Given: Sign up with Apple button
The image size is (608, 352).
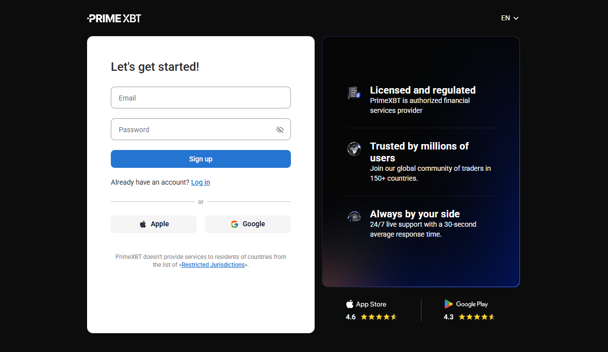Looking at the screenshot, I should point(154,224).
